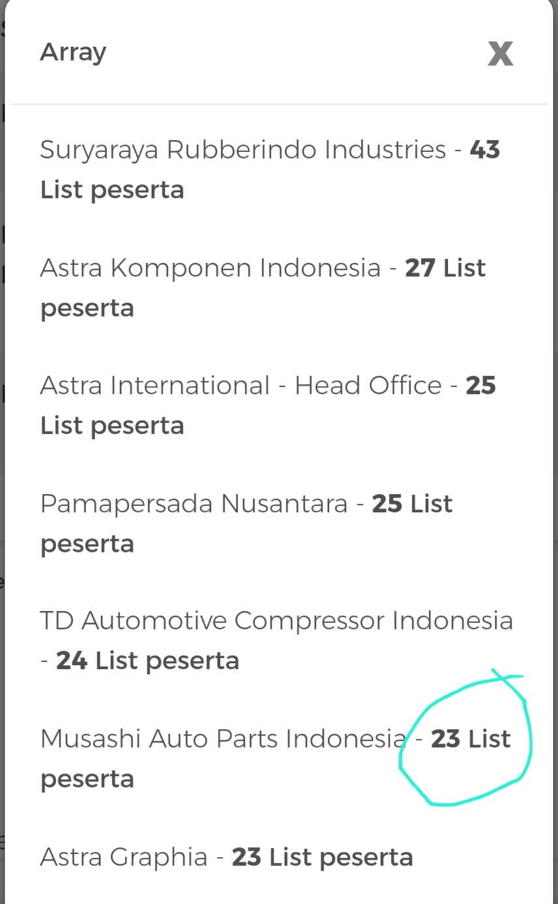Click the Array dialog title

[x=72, y=52]
